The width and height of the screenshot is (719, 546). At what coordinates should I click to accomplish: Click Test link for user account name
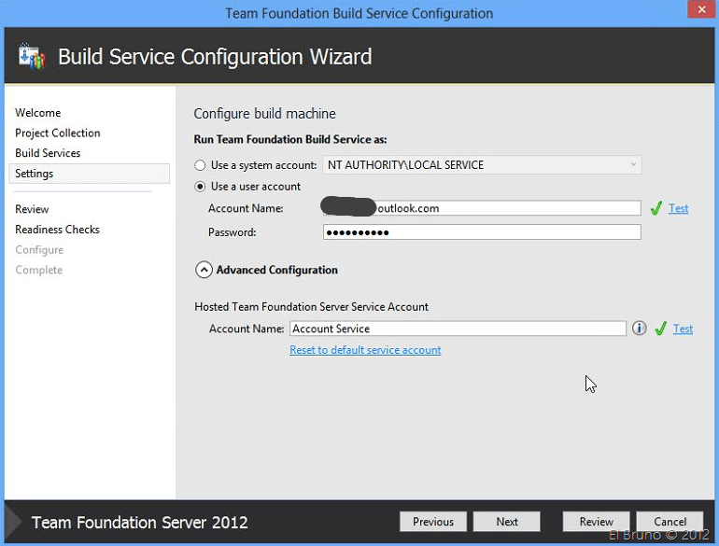pyautogui.click(x=679, y=208)
